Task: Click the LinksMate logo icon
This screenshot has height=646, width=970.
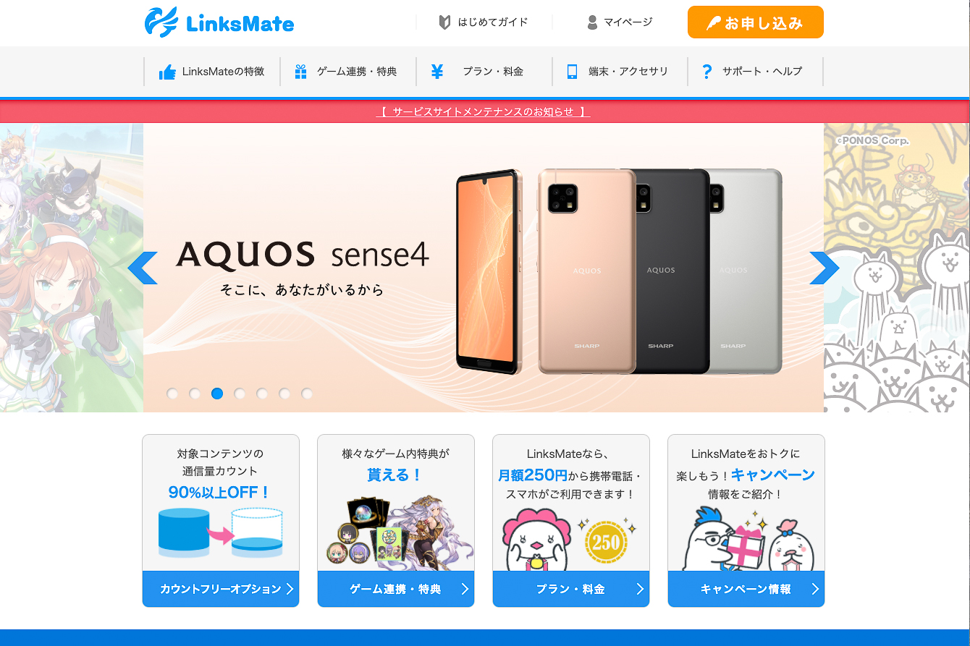Action: tap(161, 22)
